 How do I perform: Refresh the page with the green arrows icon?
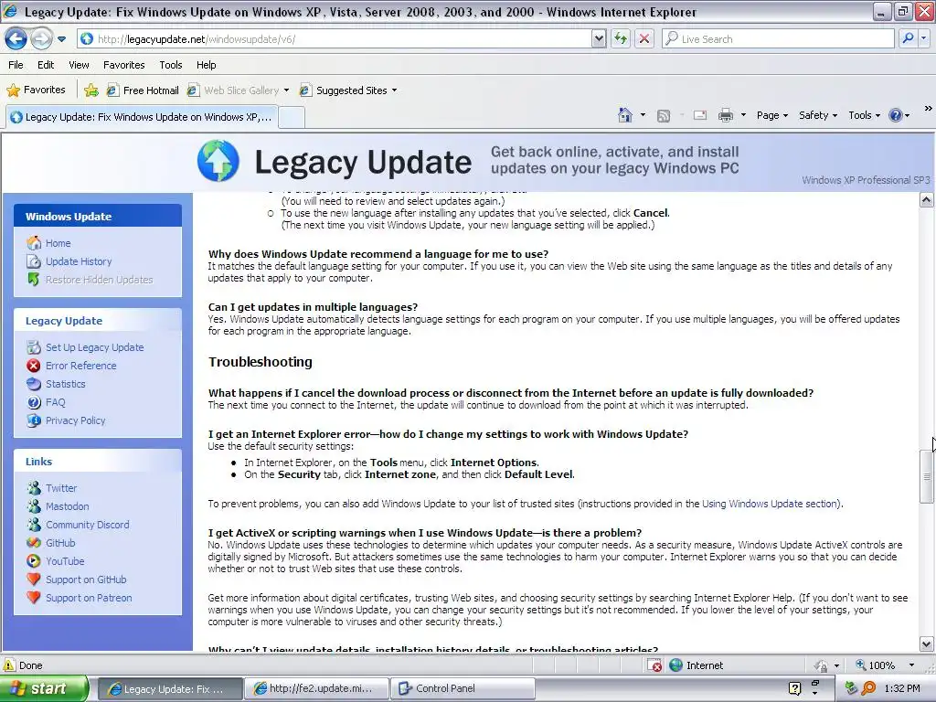pyautogui.click(x=621, y=38)
